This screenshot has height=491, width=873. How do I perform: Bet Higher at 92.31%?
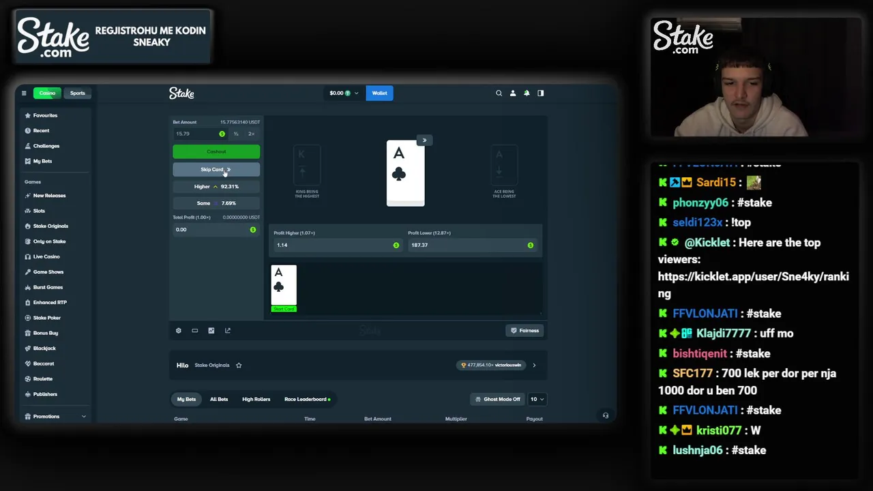click(x=216, y=187)
